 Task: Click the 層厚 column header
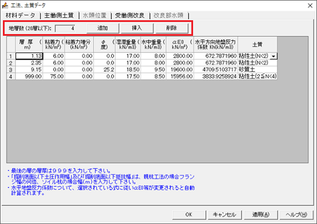click(x=29, y=44)
